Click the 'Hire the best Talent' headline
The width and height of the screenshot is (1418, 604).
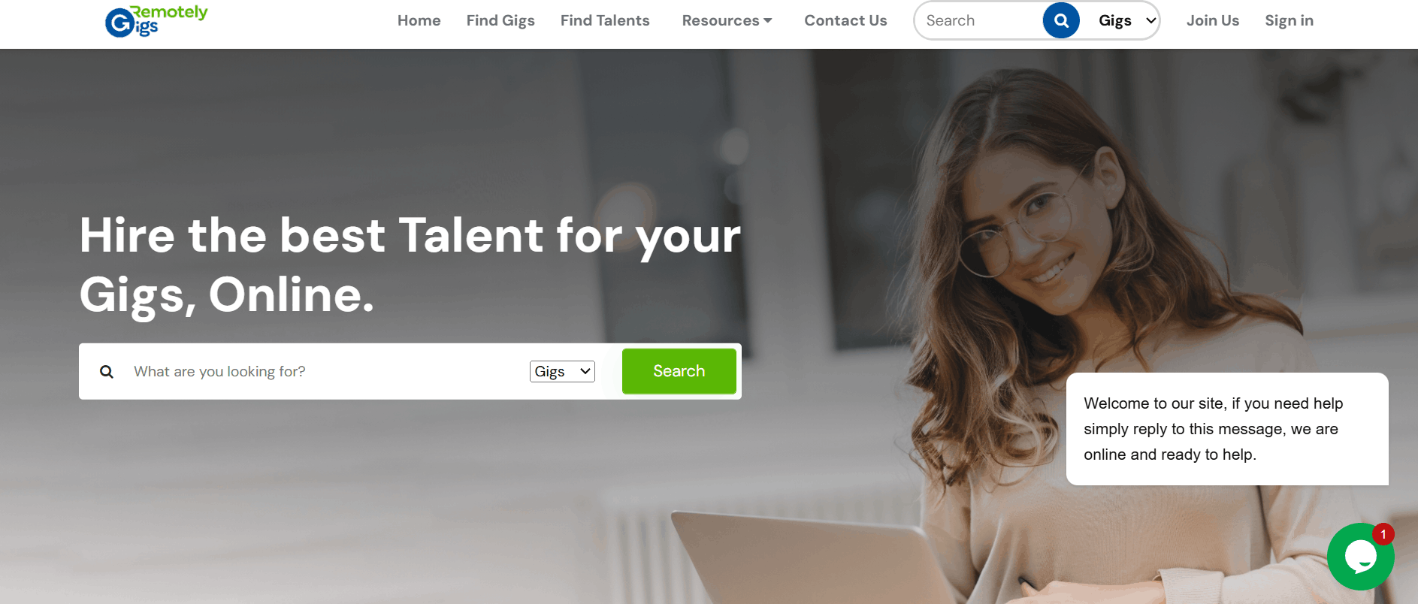click(410, 264)
